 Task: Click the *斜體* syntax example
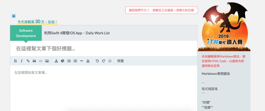click(206, 102)
